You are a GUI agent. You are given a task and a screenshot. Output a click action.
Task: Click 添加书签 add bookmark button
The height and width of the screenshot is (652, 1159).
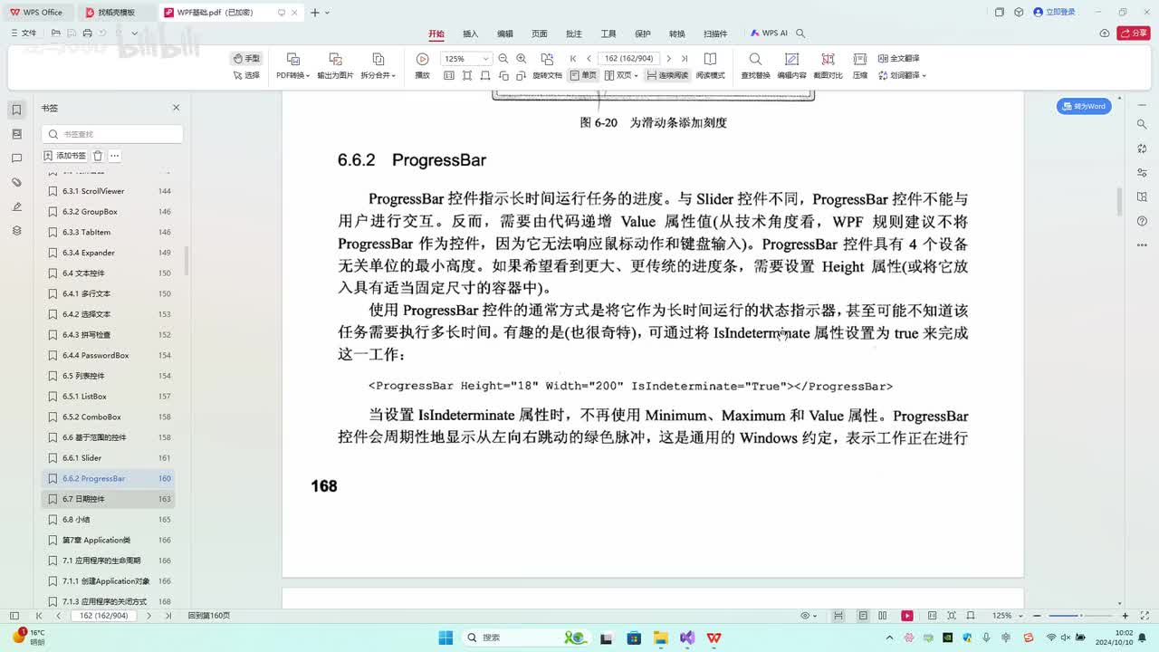coord(65,156)
